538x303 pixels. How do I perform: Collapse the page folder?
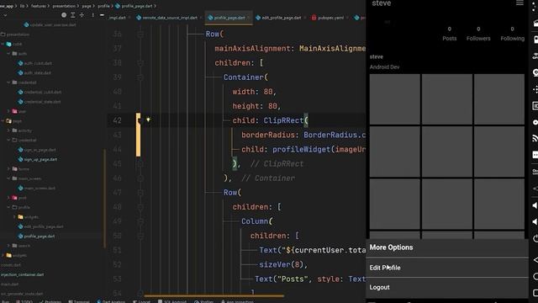click(3, 121)
